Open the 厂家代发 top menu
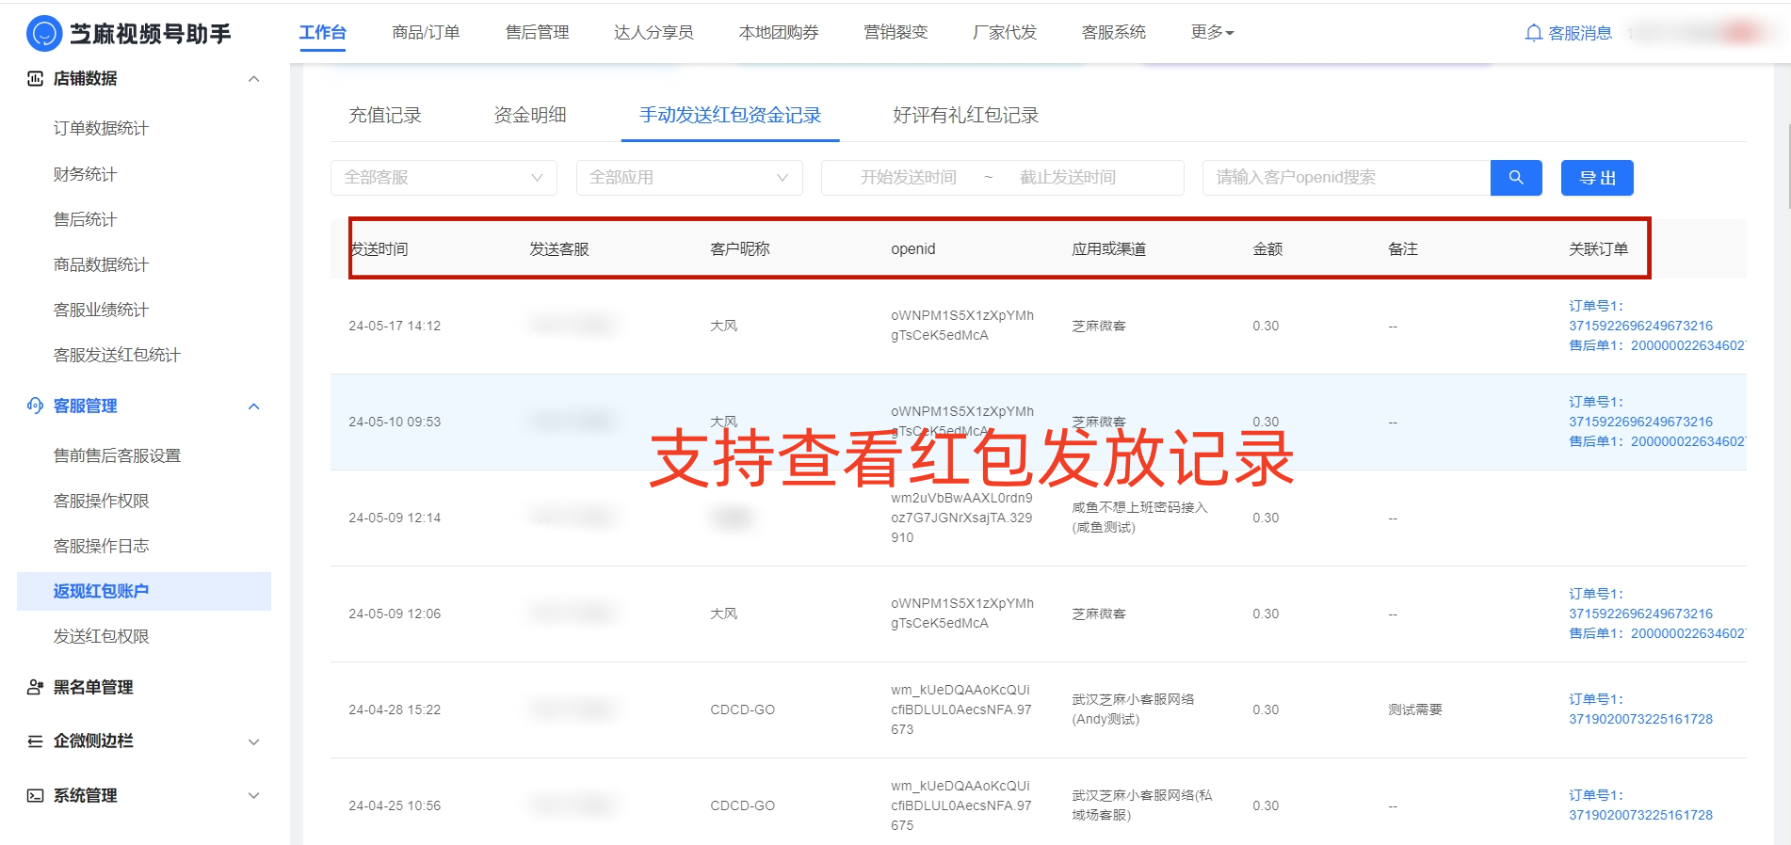Screen dimensions: 1791x845 click(x=1005, y=32)
